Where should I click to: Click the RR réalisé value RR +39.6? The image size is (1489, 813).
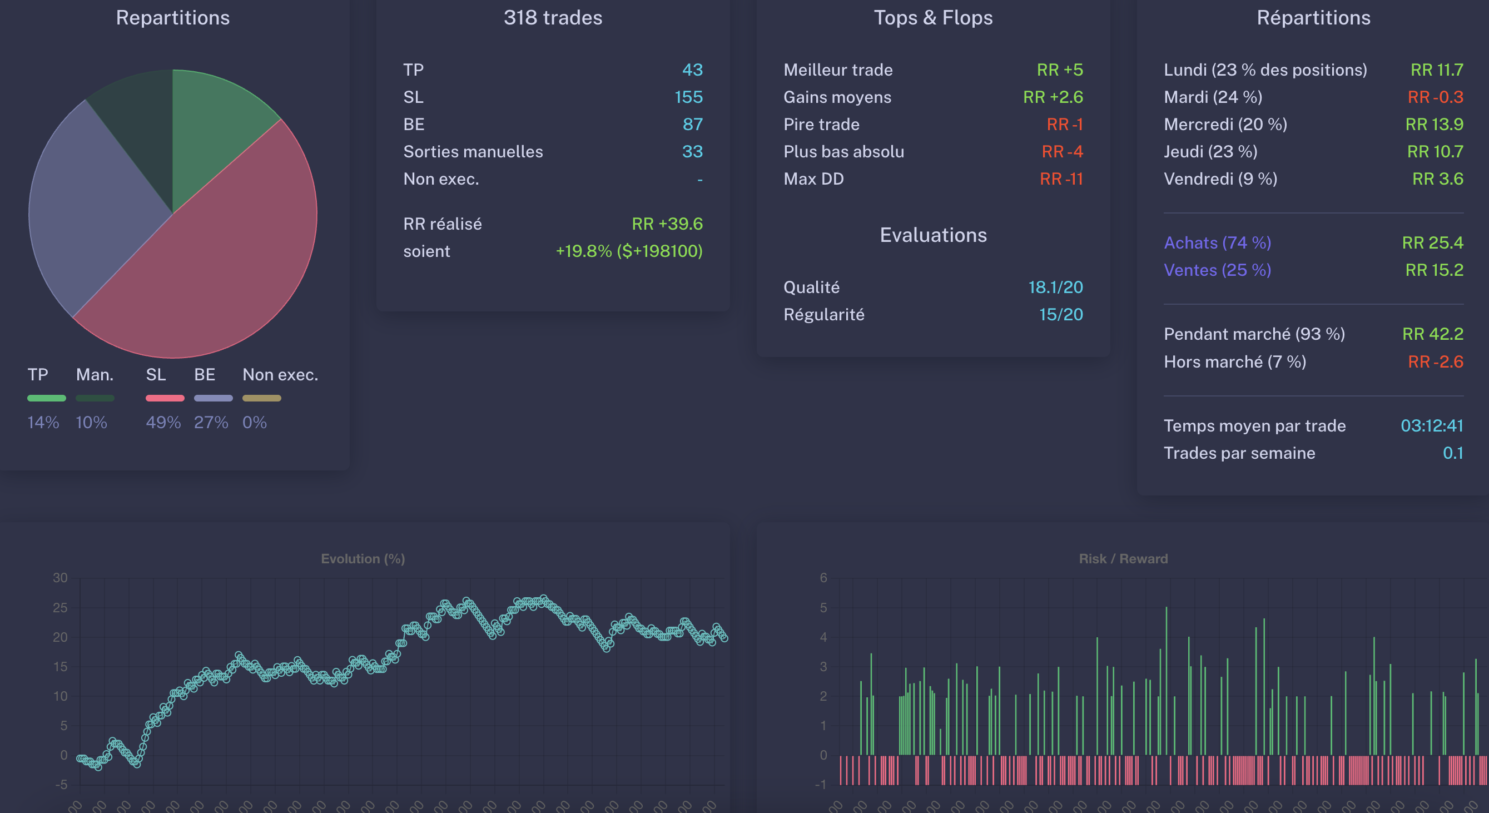(667, 223)
